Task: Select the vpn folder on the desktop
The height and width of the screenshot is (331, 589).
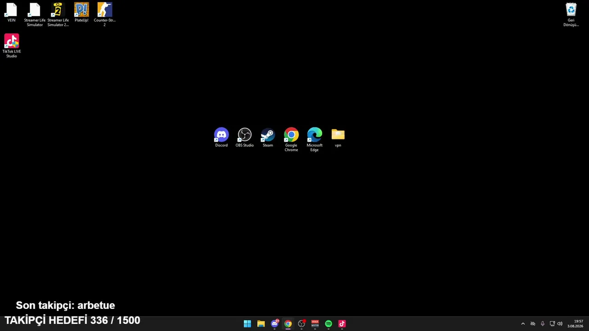Action: [x=338, y=138]
